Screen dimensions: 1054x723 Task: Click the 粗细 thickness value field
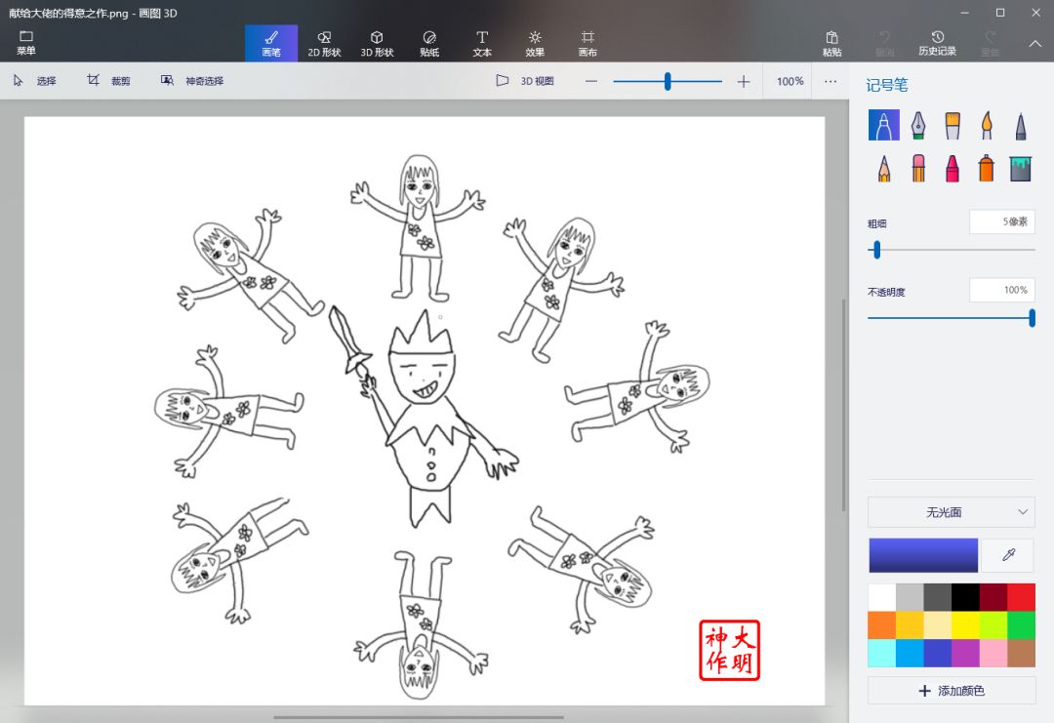tap(1001, 221)
